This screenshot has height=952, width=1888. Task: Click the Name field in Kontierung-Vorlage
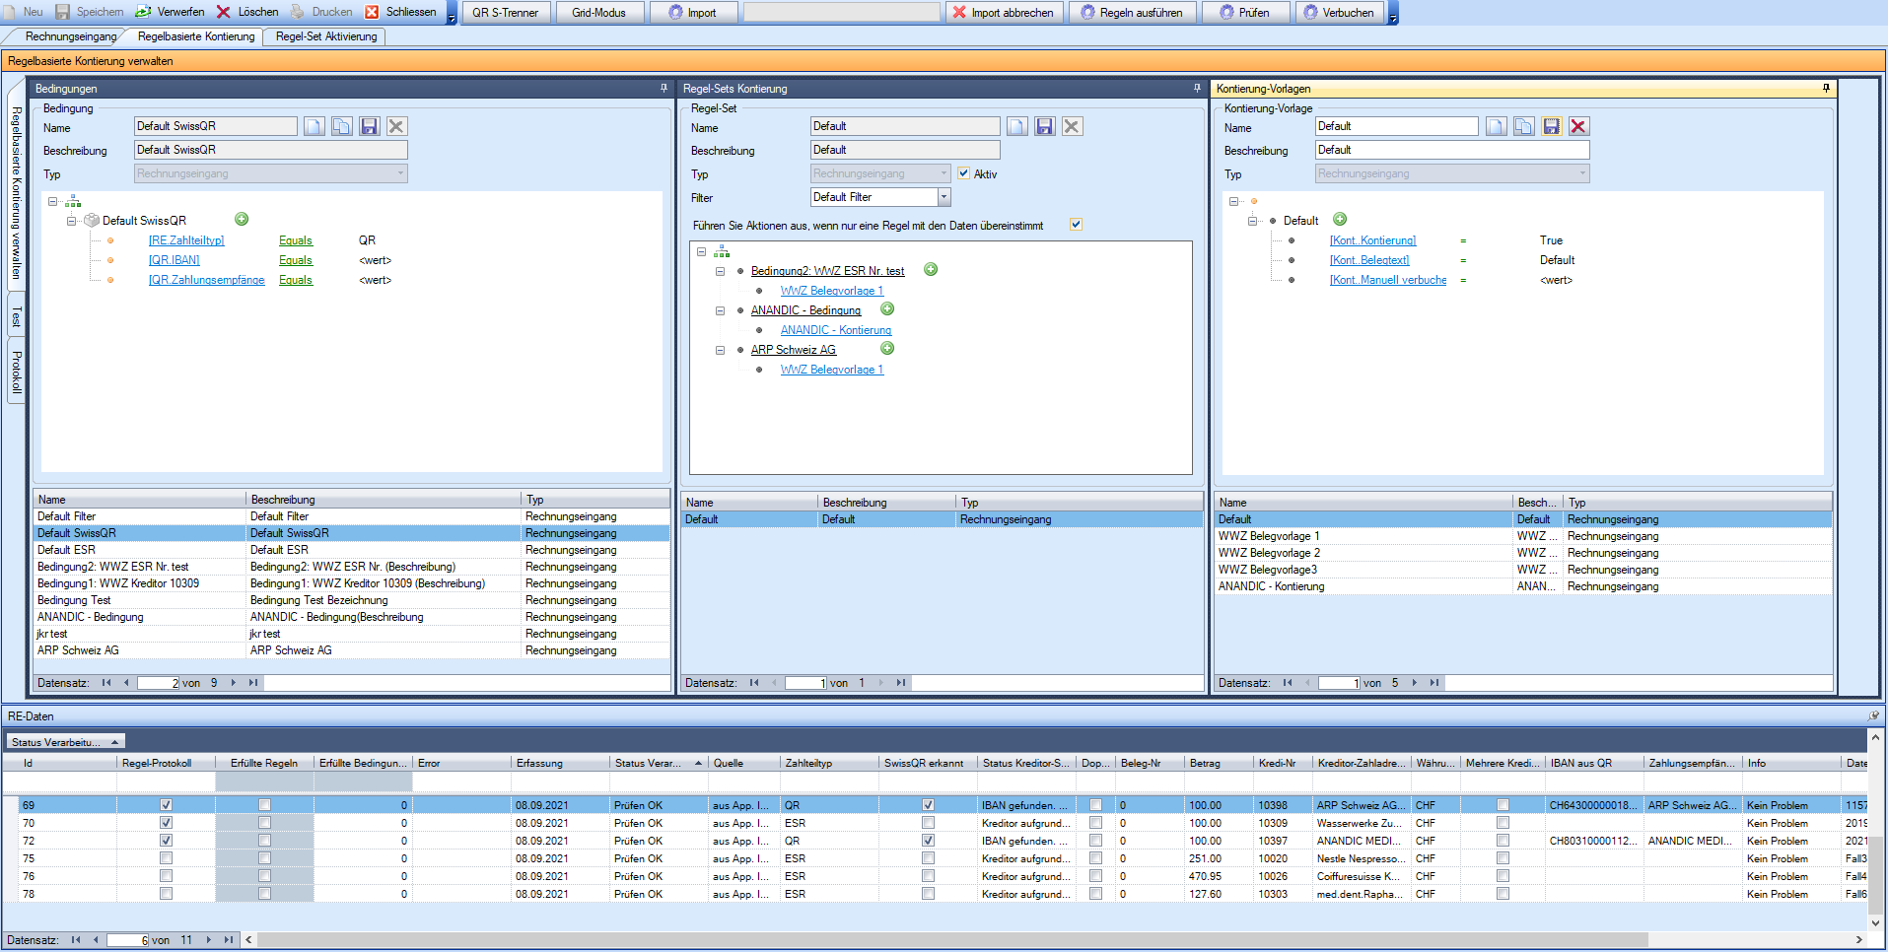click(1396, 126)
